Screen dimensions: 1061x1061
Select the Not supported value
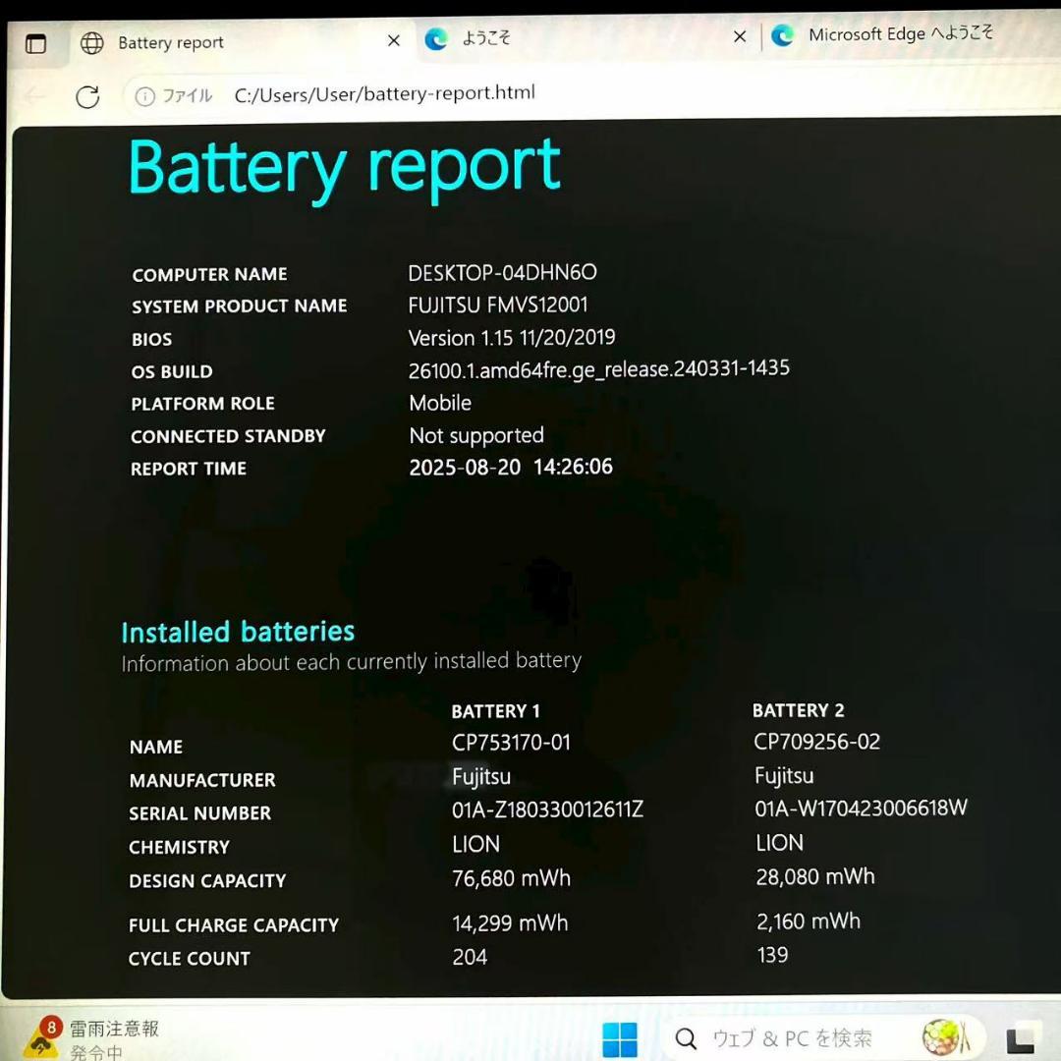(476, 435)
